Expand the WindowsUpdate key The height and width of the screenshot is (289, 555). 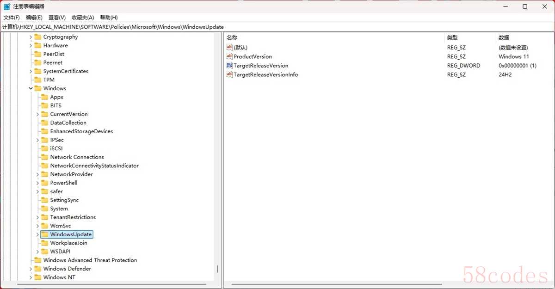click(x=38, y=234)
